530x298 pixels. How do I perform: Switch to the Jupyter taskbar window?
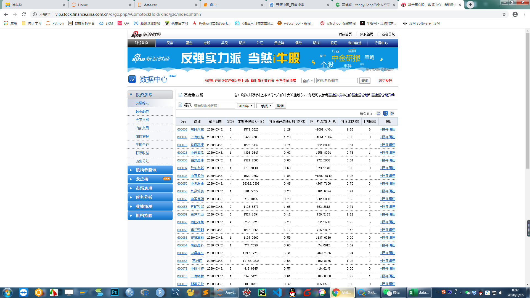click(227, 292)
